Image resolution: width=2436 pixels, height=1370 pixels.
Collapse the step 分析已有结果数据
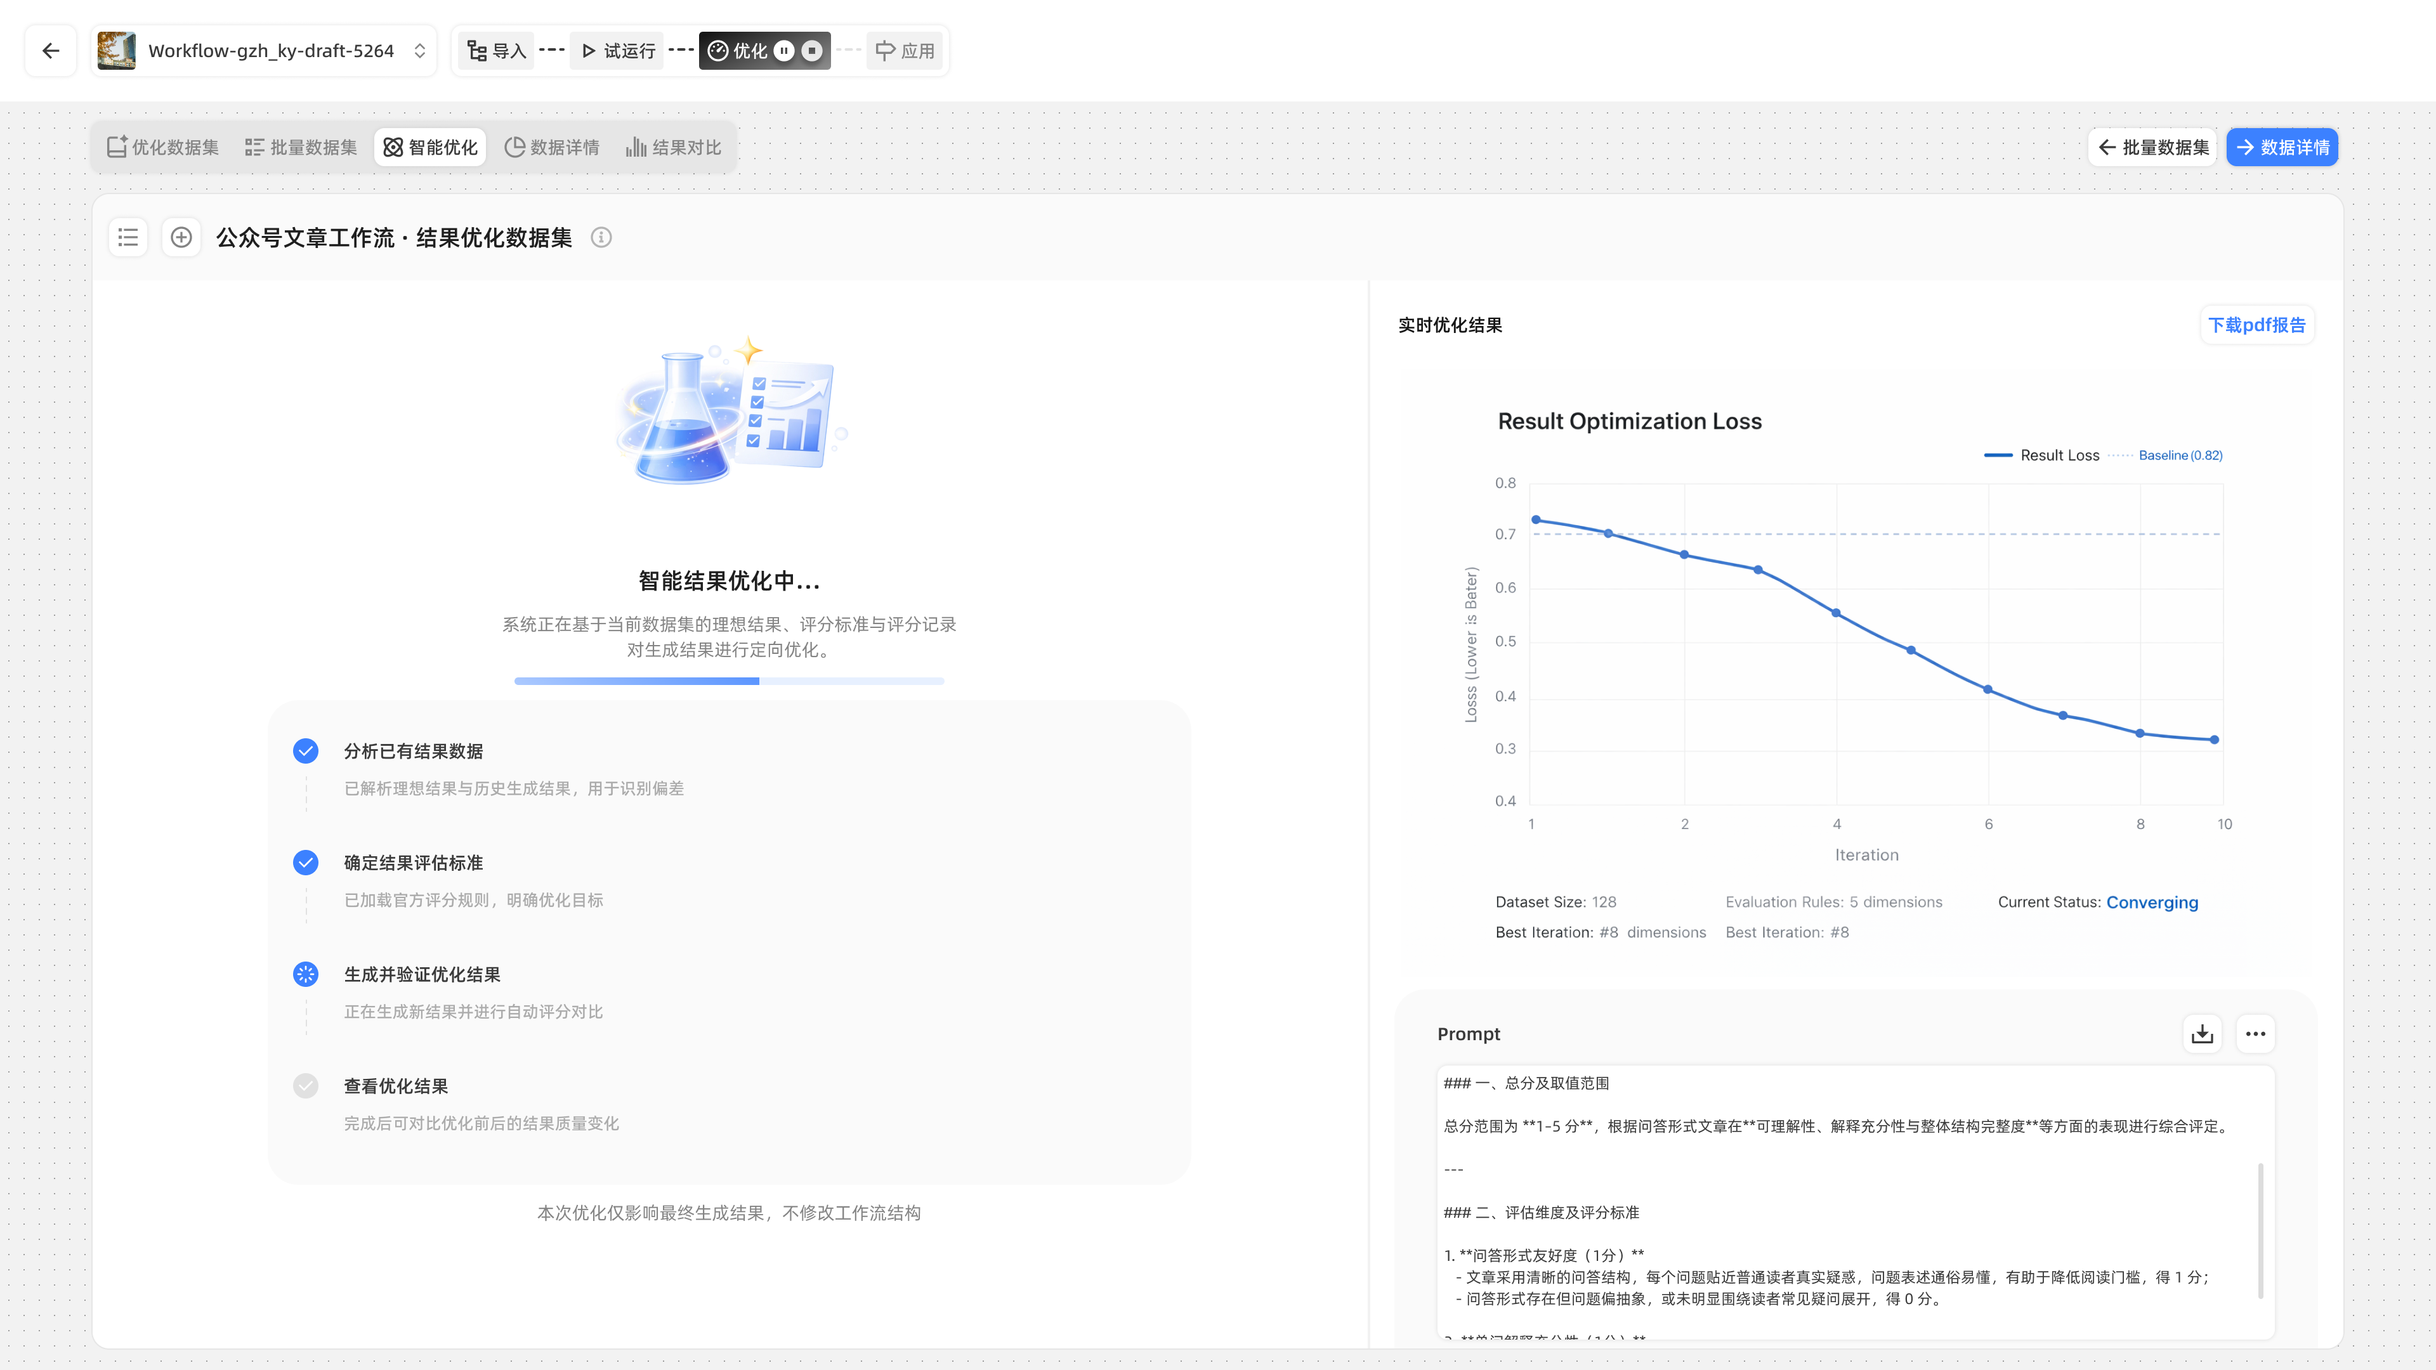[414, 751]
